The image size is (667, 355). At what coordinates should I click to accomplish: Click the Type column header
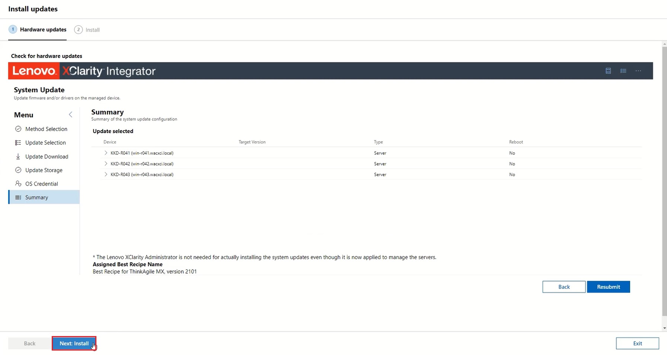pos(378,142)
